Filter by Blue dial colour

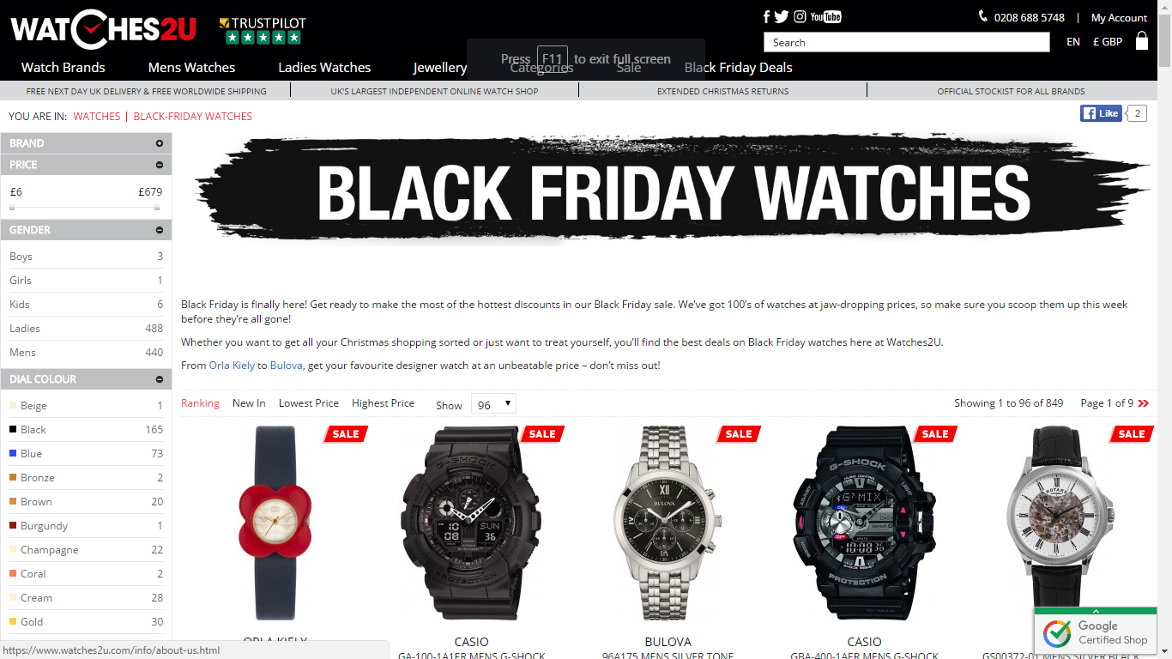tap(86, 453)
